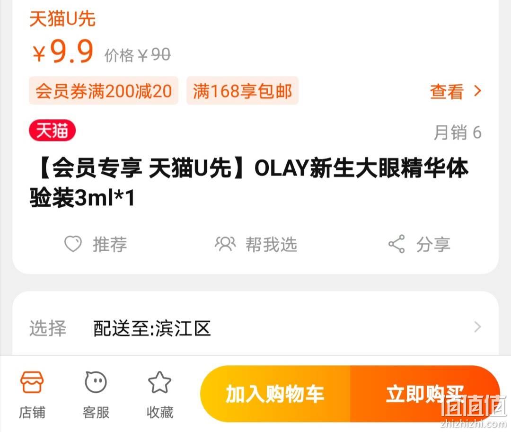Tap OLAY product title text
511x432 pixels.
(249, 183)
